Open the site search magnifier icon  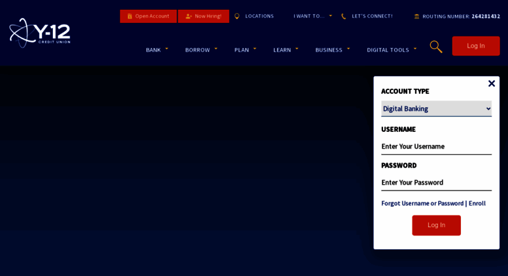(435, 46)
